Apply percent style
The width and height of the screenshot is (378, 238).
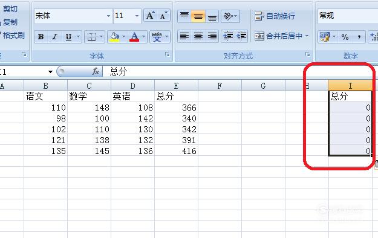[x=345, y=37]
